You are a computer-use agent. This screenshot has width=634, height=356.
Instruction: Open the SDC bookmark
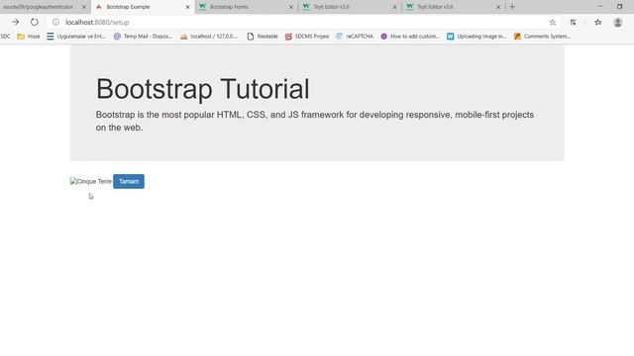coord(5,37)
